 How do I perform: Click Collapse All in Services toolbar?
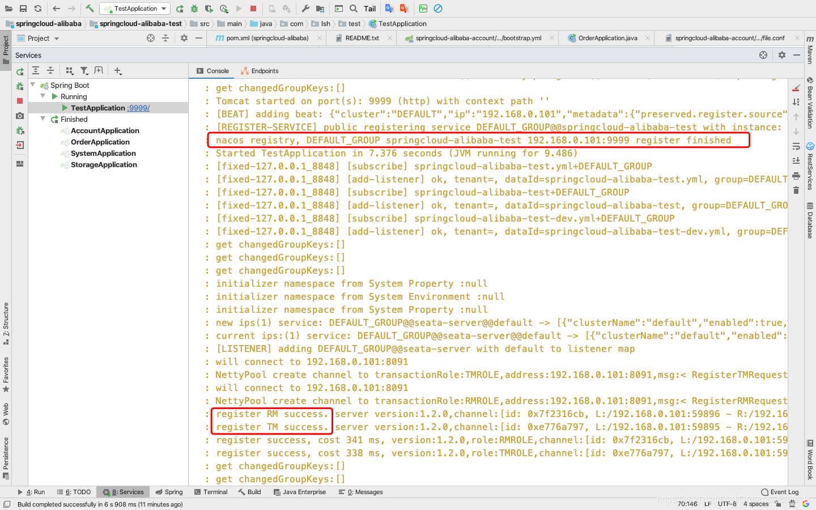click(50, 71)
